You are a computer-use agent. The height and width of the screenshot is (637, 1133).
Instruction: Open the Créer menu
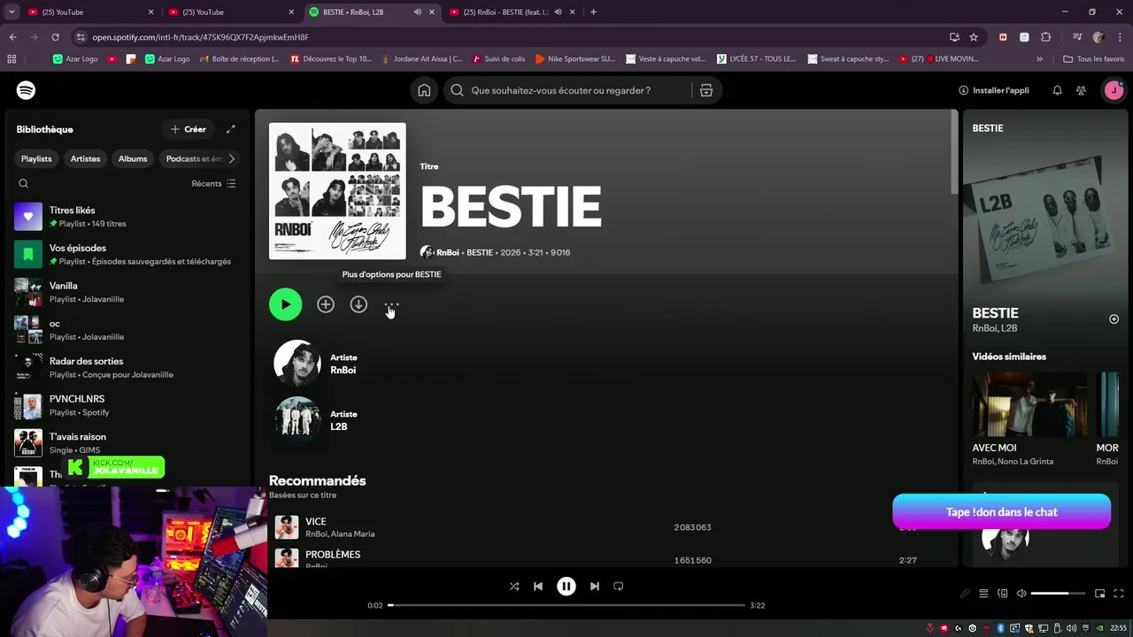189,129
